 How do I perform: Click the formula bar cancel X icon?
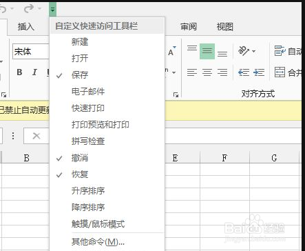36,136
